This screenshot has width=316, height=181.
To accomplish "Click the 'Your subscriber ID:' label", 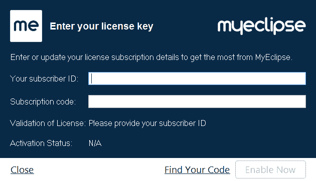I will tap(44, 78).
